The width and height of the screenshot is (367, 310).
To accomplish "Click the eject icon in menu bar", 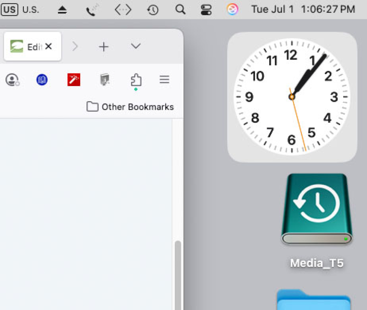I will [x=62, y=10].
